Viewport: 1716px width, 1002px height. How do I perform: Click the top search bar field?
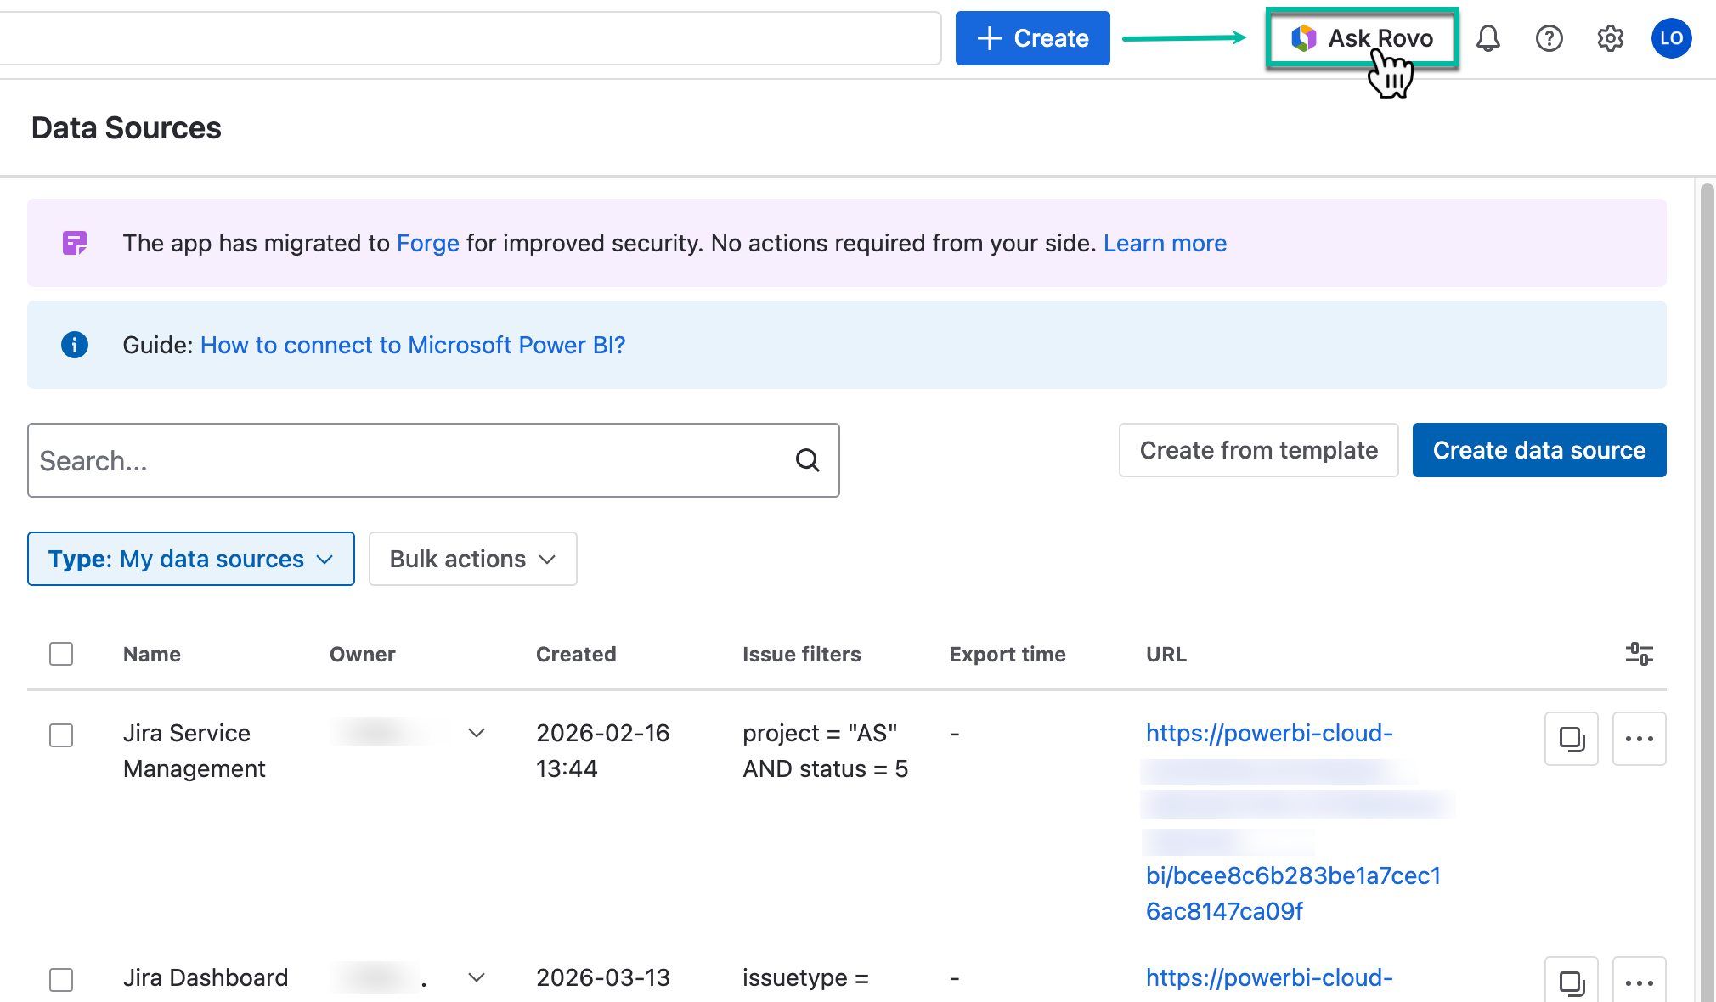click(471, 38)
